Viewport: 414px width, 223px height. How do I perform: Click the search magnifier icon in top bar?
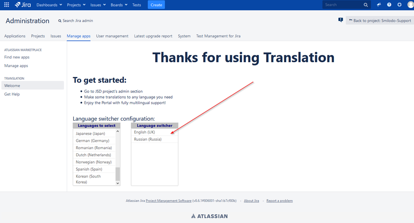tap(366, 5)
